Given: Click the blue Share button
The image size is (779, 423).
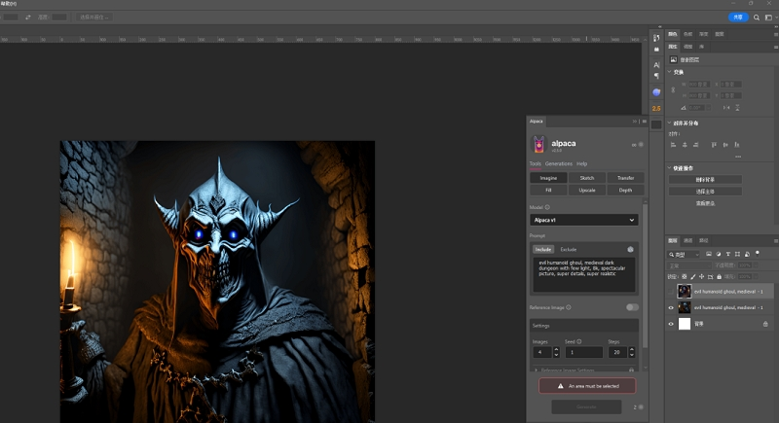Looking at the screenshot, I should pos(737,17).
